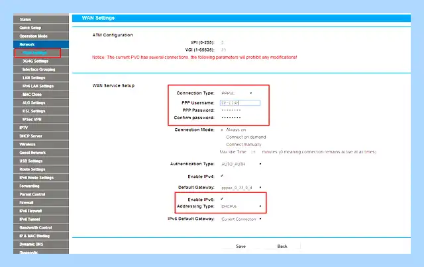This screenshot has height=267, width=424.
Task: Open IPSec VPN submenu item
Action: coord(41,120)
